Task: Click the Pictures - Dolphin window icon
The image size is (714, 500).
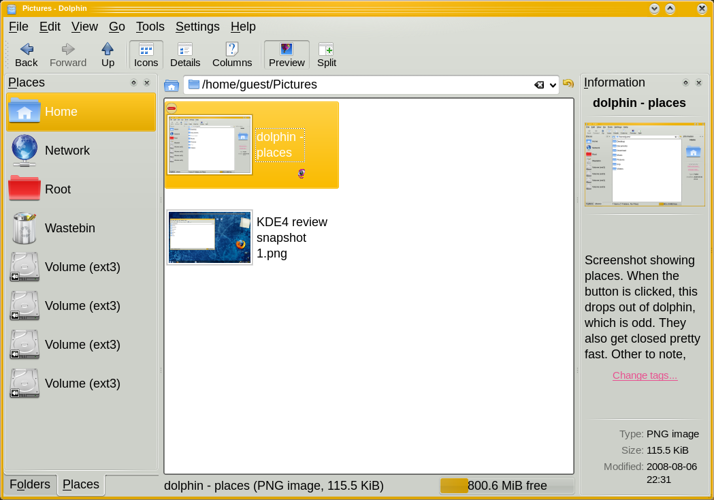Action: click(x=12, y=9)
